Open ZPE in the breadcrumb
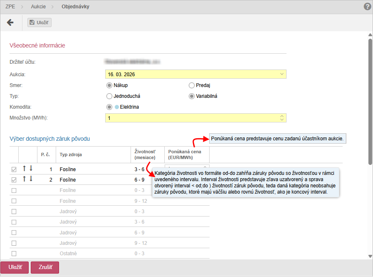This screenshot has width=373, height=279. tap(10, 7)
